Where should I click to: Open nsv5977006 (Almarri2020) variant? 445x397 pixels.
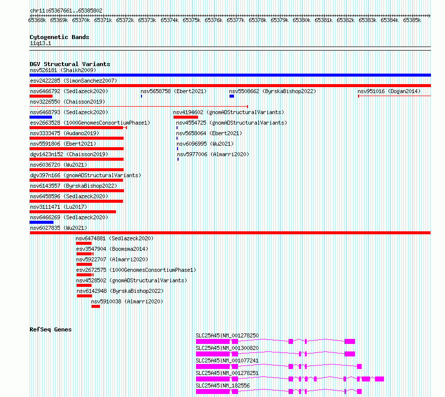213,154
